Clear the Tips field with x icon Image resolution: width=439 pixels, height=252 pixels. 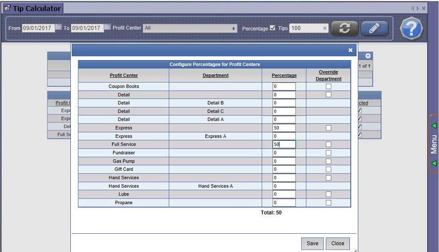point(325,28)
